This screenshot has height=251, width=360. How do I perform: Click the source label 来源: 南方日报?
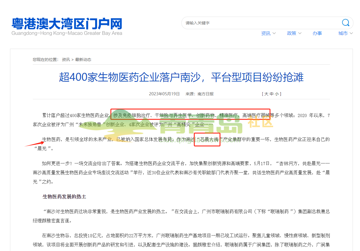199,94
